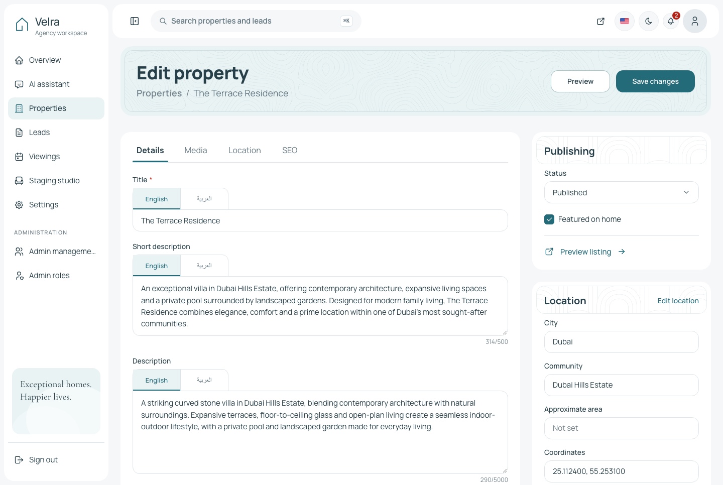Viewport: 723px width, 485px height.
Task: Select Arabic tab for Short description
Action: (x=204, y=266)
